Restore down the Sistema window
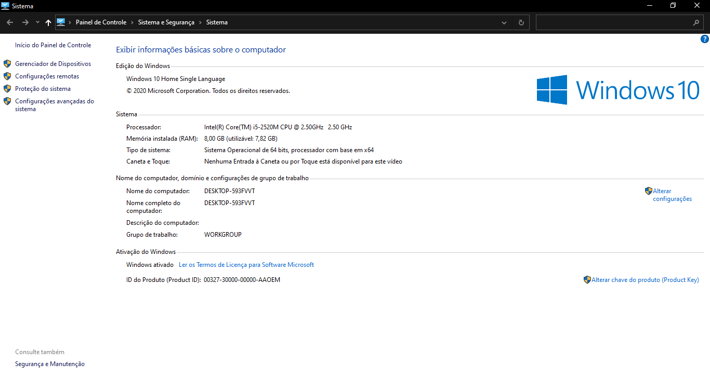 [x=673, y=6]
